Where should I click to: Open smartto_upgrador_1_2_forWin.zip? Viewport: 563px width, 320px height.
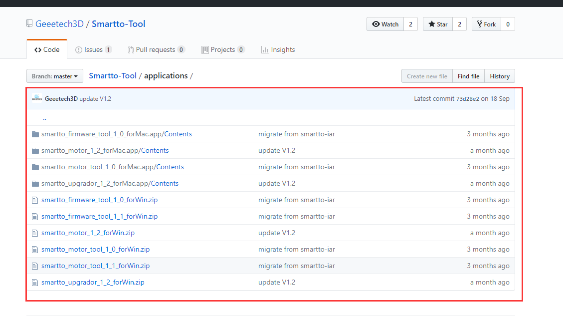pos(93,283)
